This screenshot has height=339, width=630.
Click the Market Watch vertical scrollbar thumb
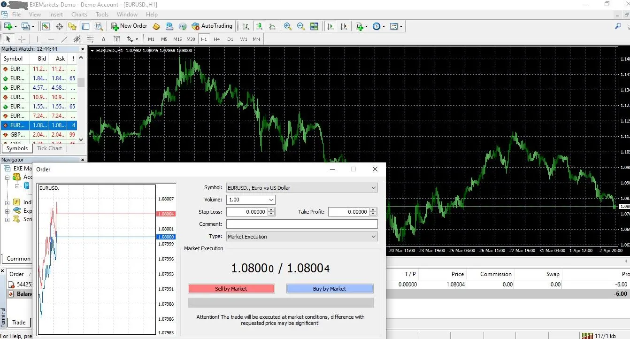click(x=81, y=83)
